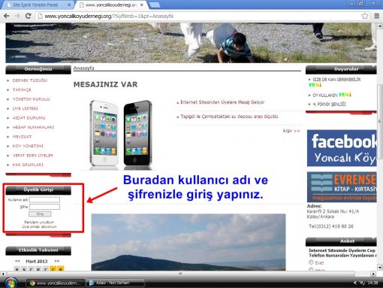Go to next month in calendar
Screen dimensions: 383x288
click(x=57, y=261)
